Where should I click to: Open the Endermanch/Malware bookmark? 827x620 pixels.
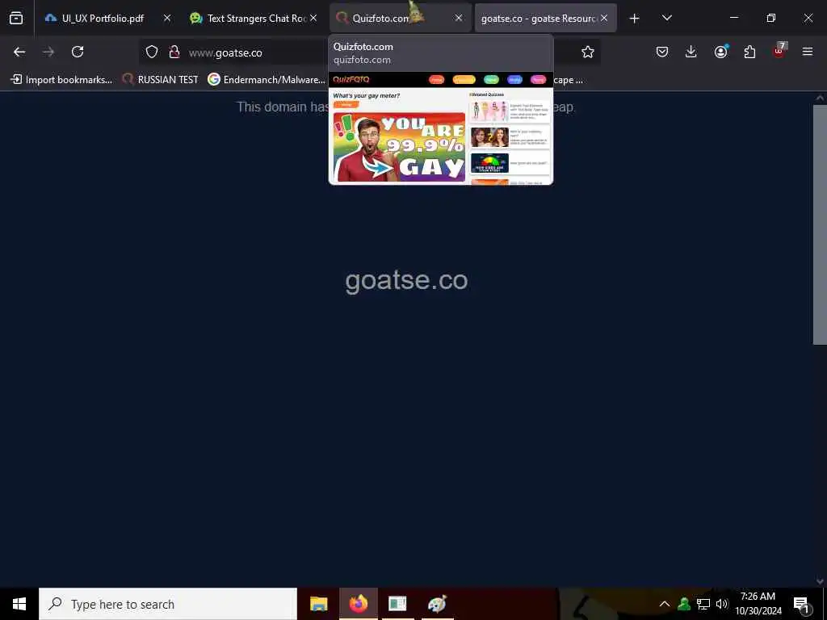267,80
